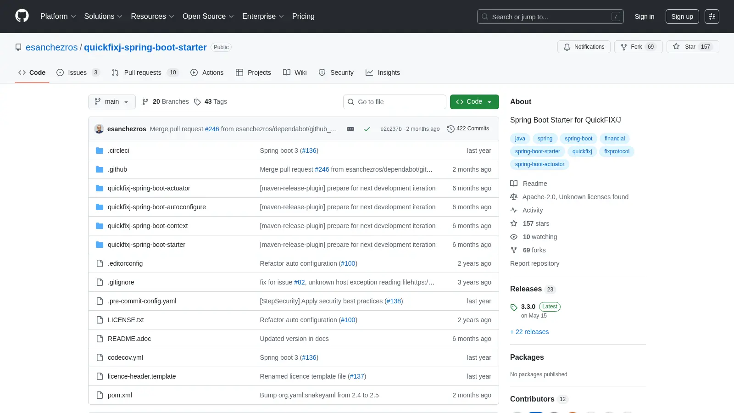Click the tags icon next to 43 Tags
This screenshot has width=734, height=413.
(197, 102)
